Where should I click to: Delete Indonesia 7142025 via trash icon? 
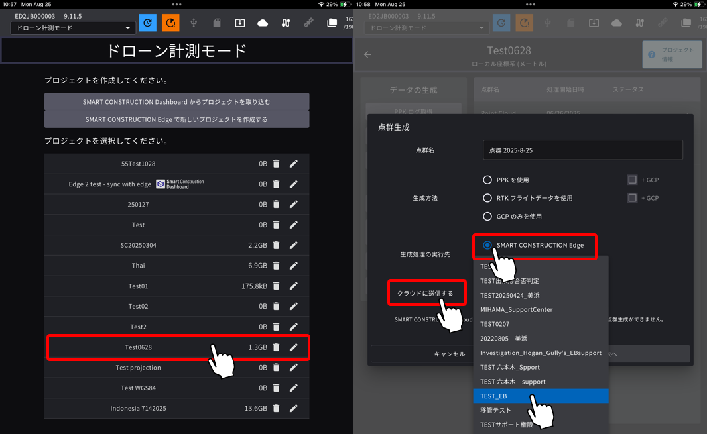click(277, 408)
